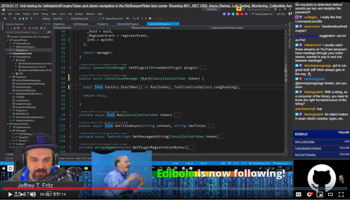Open the StreamDeck_First startup project dropdown
The image size is (350, 200).
click(x=85, y=18)
